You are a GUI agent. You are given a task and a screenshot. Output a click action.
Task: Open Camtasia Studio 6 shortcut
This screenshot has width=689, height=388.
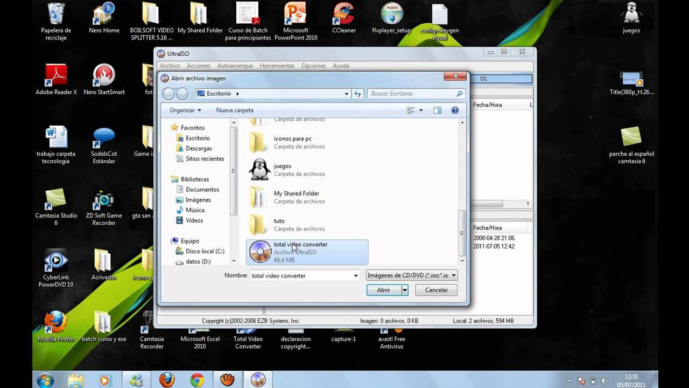pyautogui.click(x=56, y=207)
